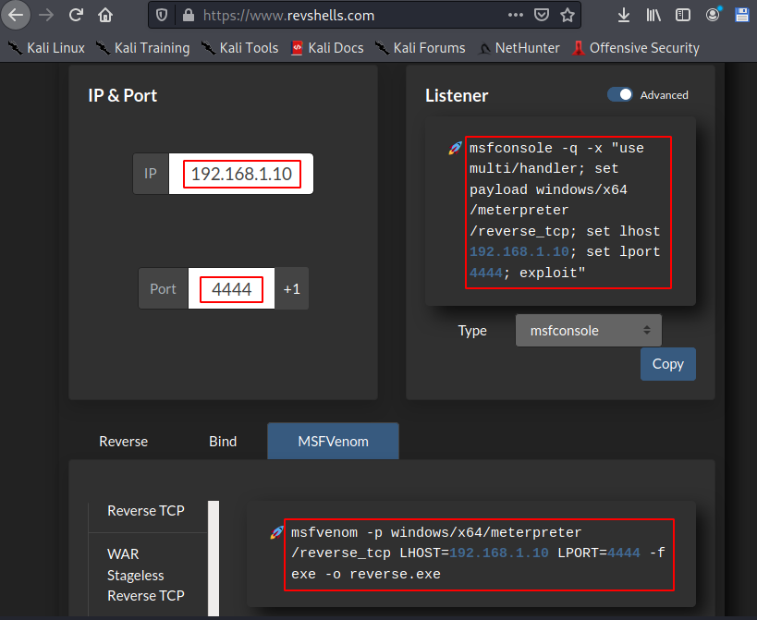757x620 pixels.
Task: Reload the revshells page
Action: tap(76, 15)
